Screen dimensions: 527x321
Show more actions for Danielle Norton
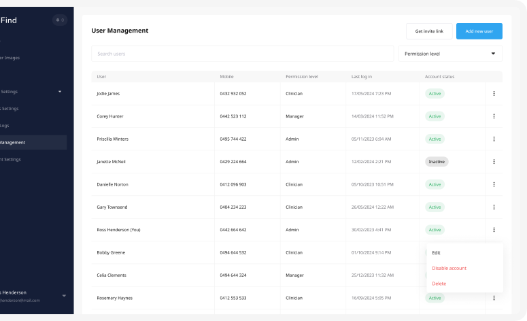[x=494, y=184]
